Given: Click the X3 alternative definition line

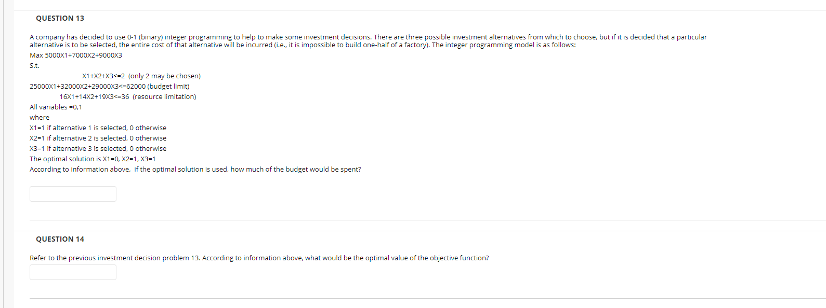Looking at the screenshot, I should tap(98, 148).
